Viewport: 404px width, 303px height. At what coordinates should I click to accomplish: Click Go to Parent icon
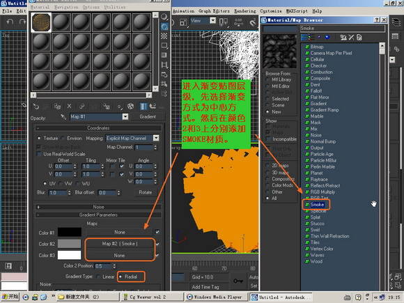point(153,106)
